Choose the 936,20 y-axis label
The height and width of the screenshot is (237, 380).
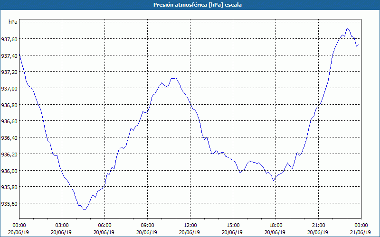9,155
